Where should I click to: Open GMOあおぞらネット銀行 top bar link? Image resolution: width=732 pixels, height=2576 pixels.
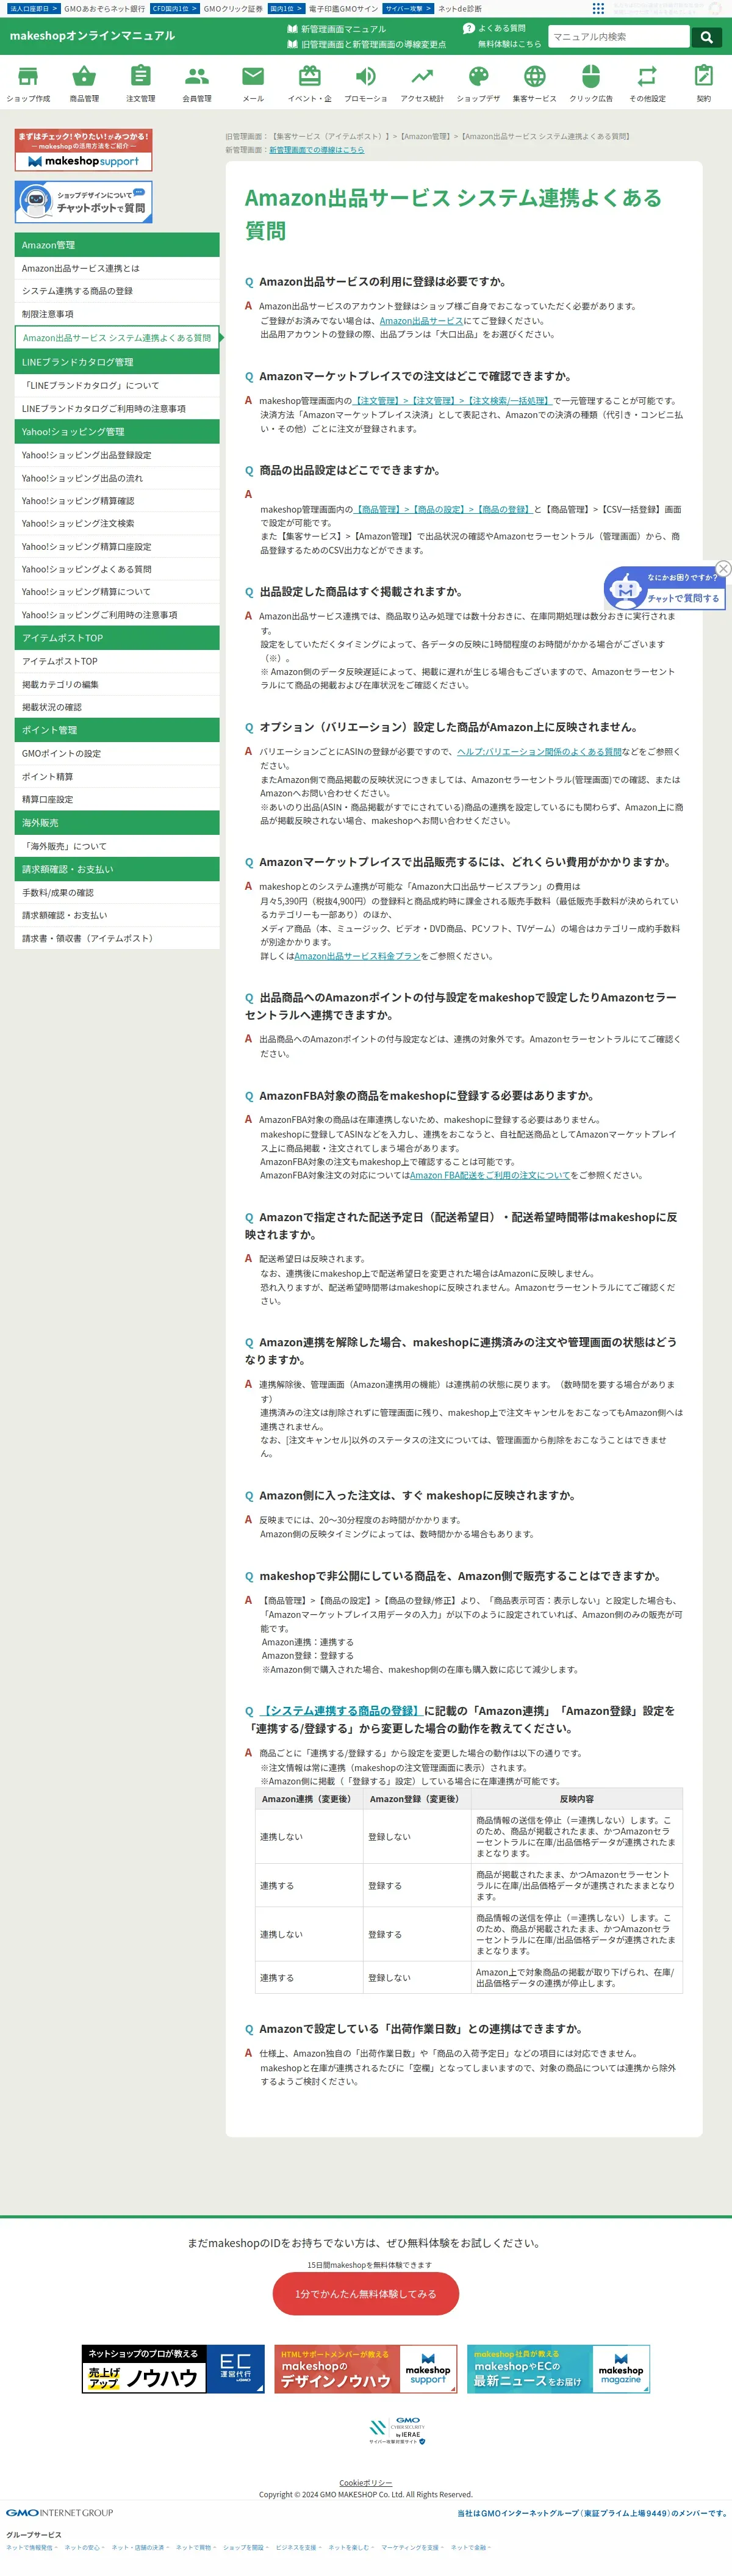(x=104, y=8)
